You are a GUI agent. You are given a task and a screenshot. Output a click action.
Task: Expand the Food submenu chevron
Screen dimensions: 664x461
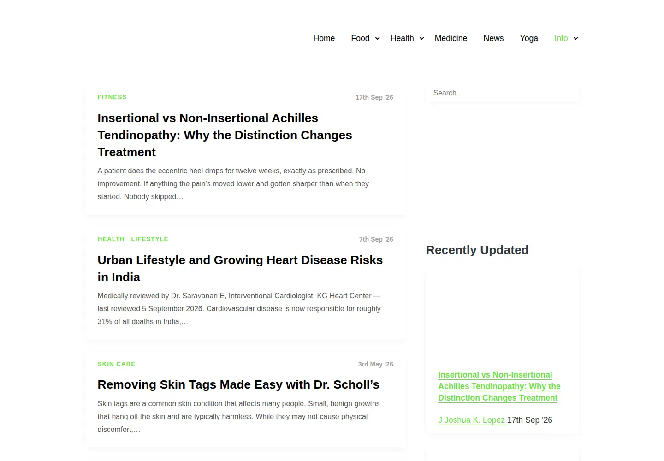point(377,39)
